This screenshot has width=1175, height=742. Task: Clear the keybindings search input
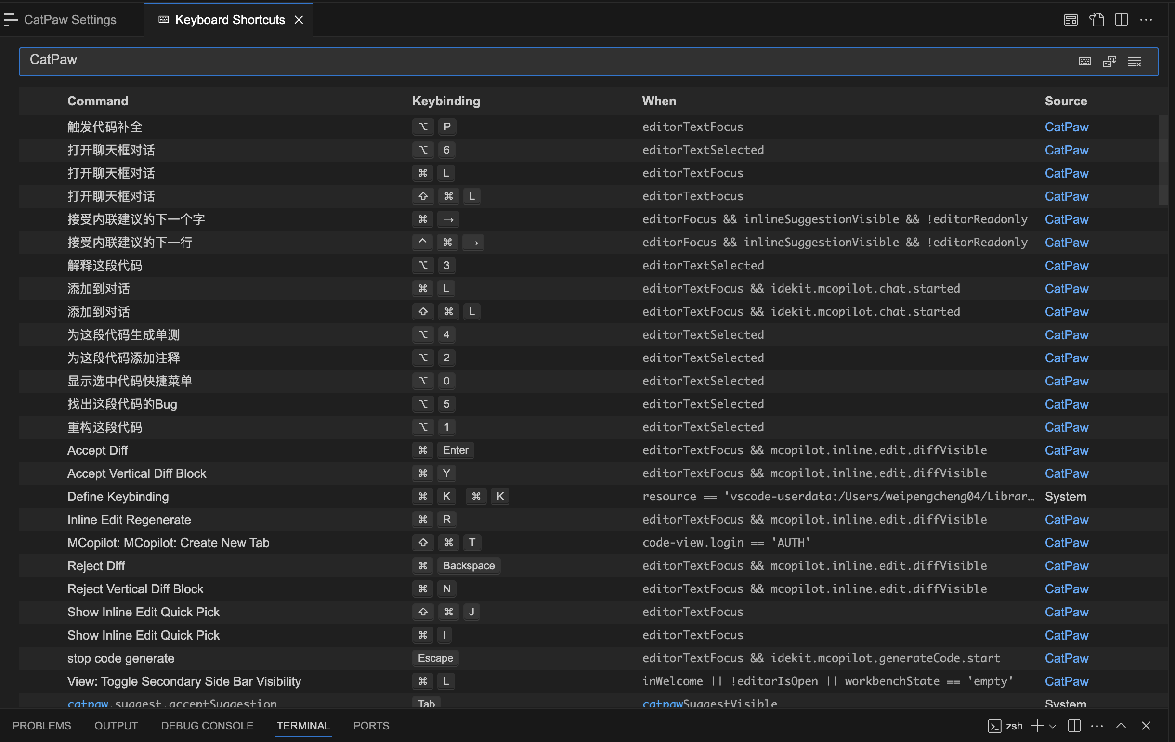(x=1134, y=62)
